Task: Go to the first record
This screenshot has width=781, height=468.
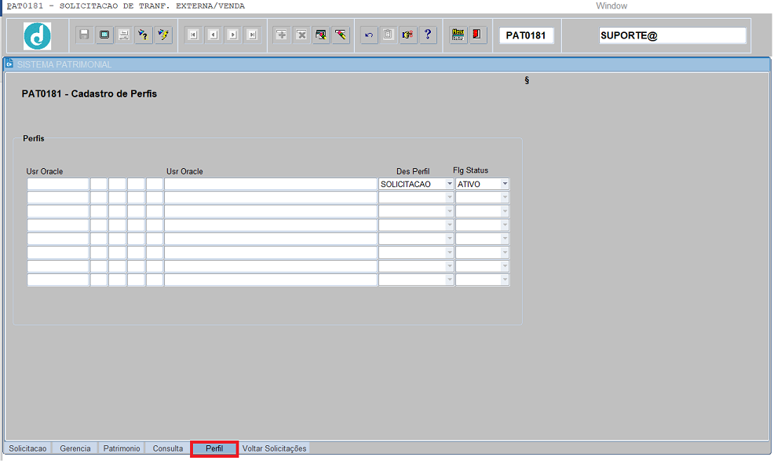Action: [192, 35]
